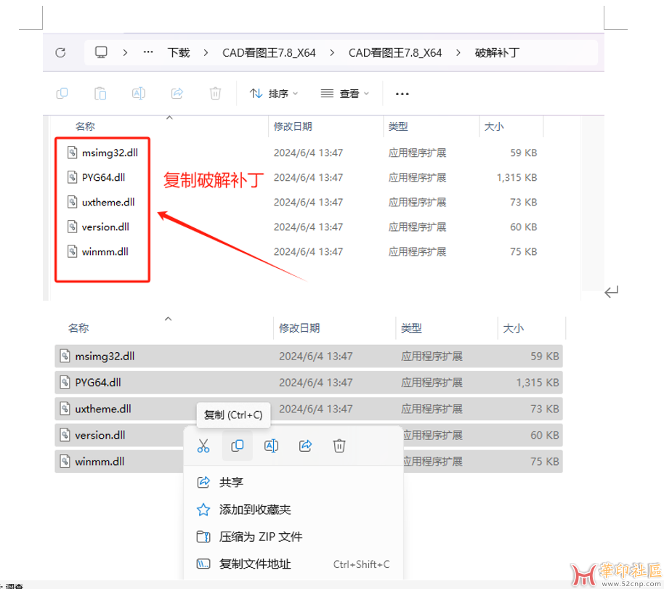Select msimg32.dll name in upper list
The width and height of the screenshot is (664, 589).
[x=110, y=153]
